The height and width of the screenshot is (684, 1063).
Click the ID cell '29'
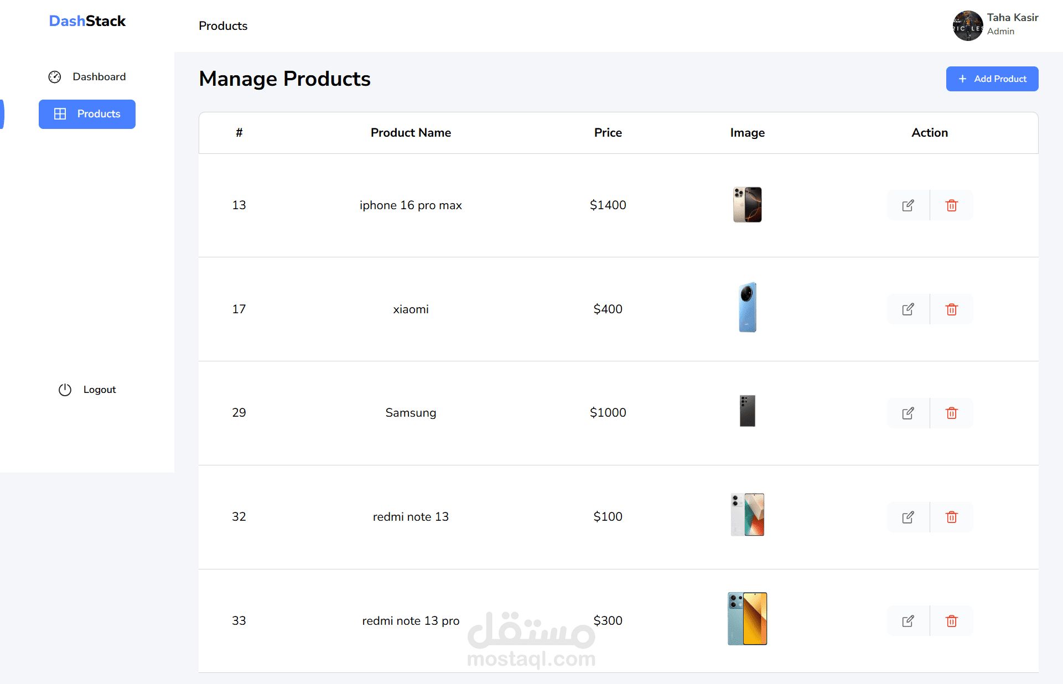point(239,413)
